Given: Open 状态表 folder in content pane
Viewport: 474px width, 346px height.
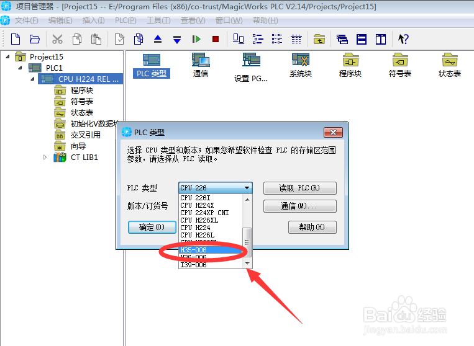Looking at the screenshot, I should pyautogui.click(x=450, y=65).
